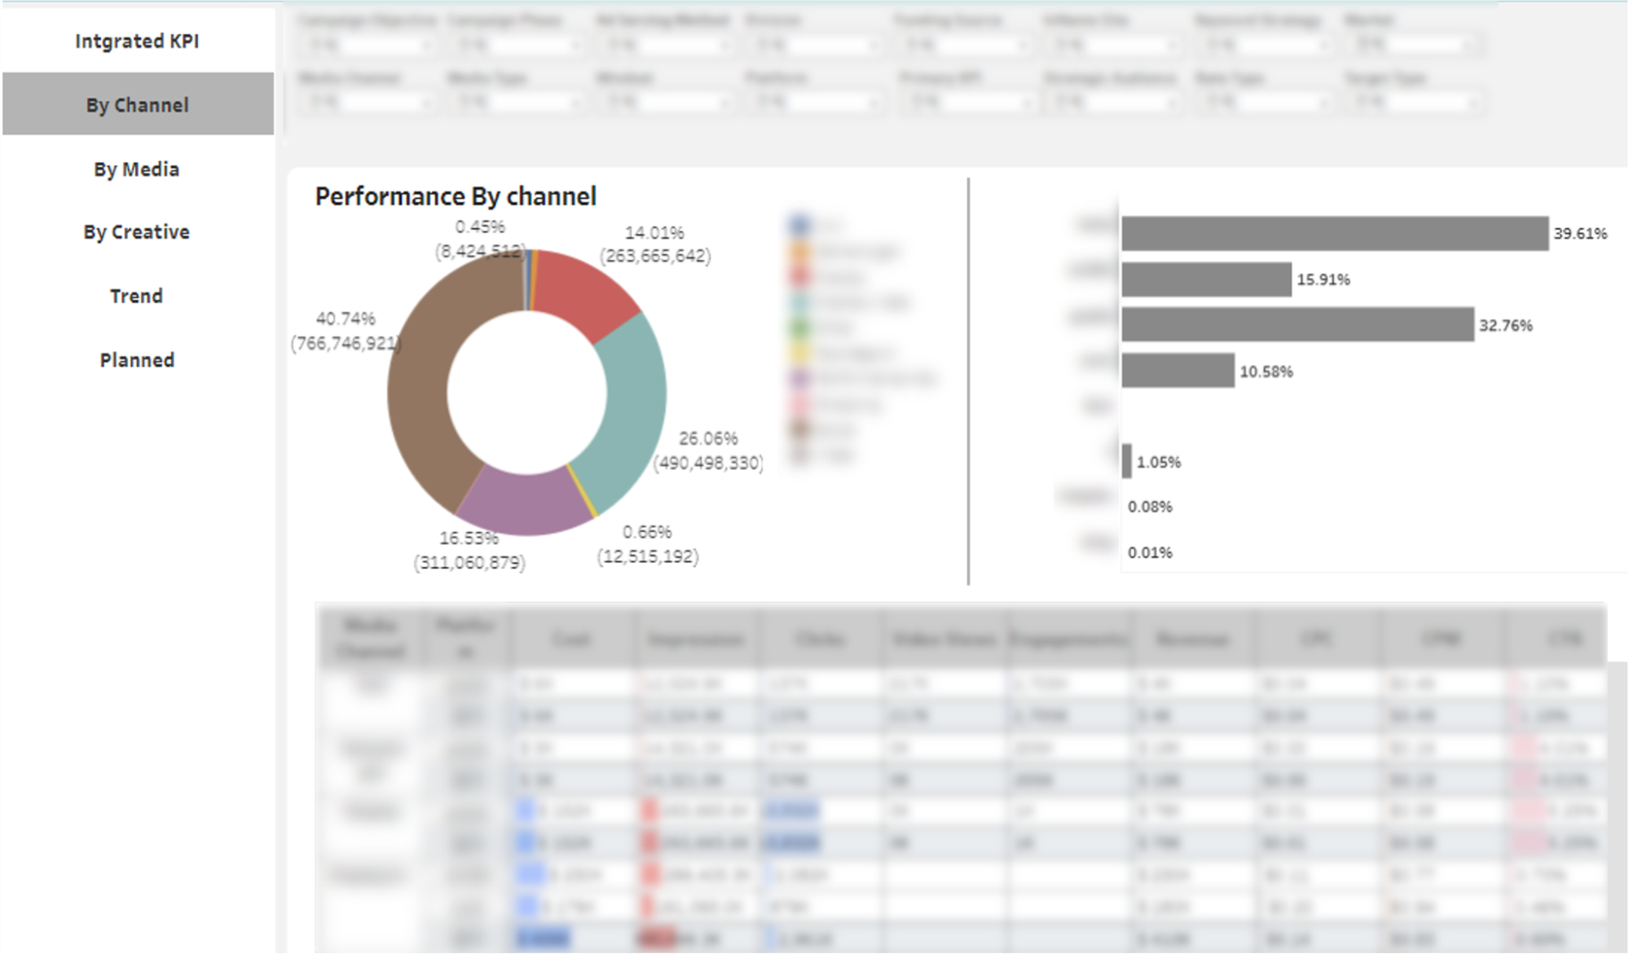Click the green legend color swatch
The image size is (1629, 954).
(799, 328)
